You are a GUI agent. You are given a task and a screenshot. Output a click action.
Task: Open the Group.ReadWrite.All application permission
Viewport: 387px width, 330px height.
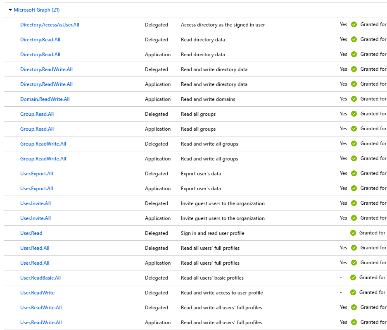pyautogui.click(x=43, y=158)
